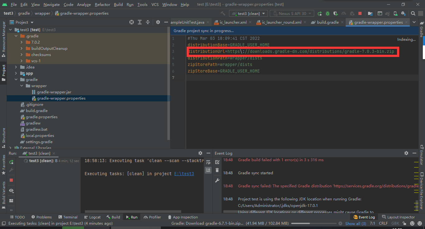This screenshot has height=229, width=425.
Task: Collapse the wrapper folder
Action: click(22, 86)
